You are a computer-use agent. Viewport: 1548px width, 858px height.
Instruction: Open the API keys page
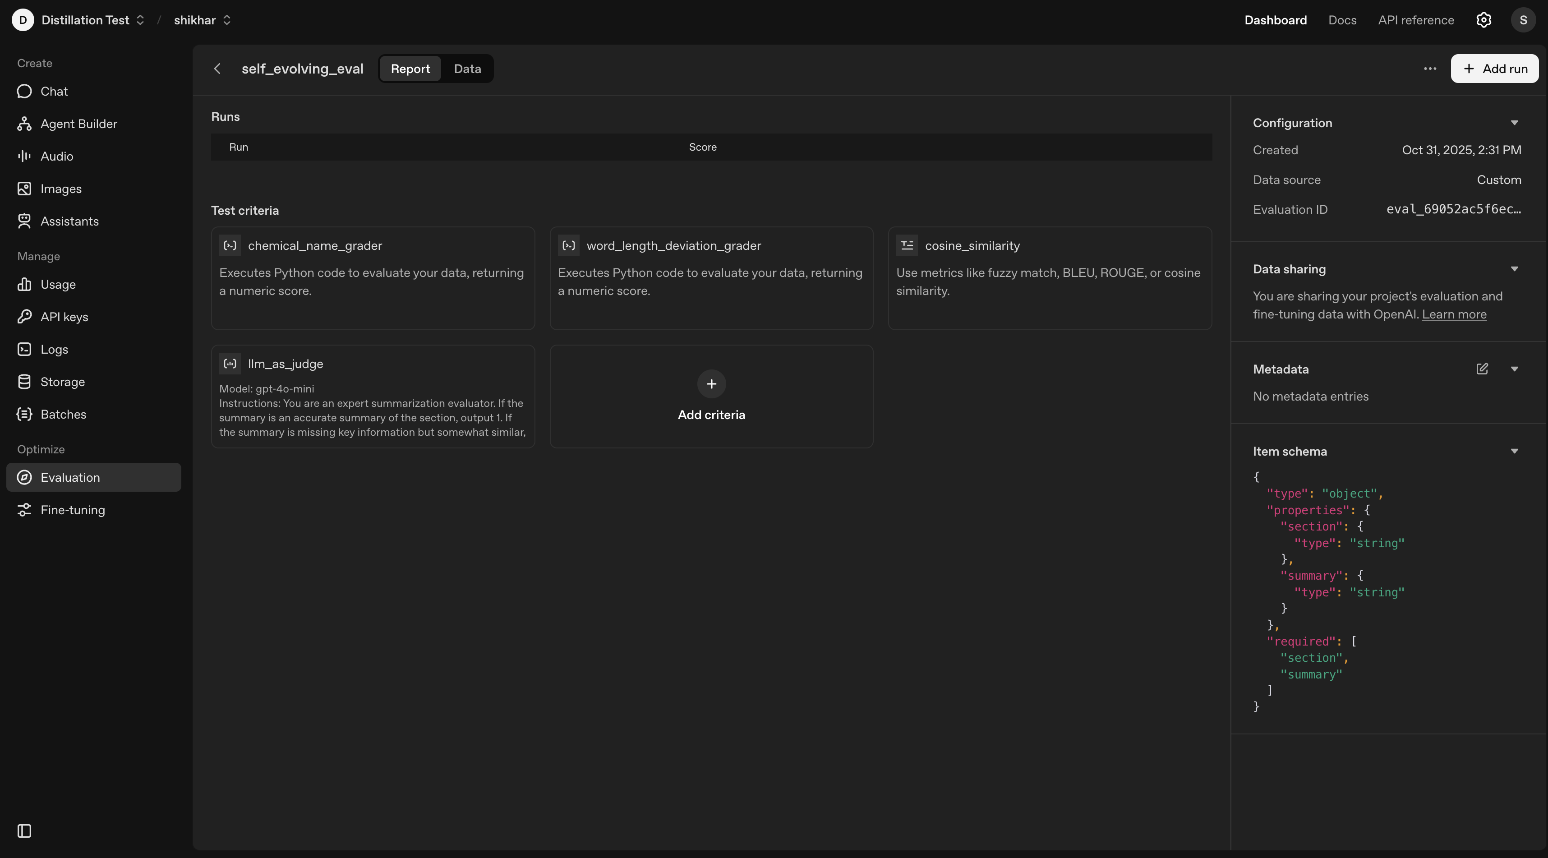pyautogui.click(x=64, y=317)
